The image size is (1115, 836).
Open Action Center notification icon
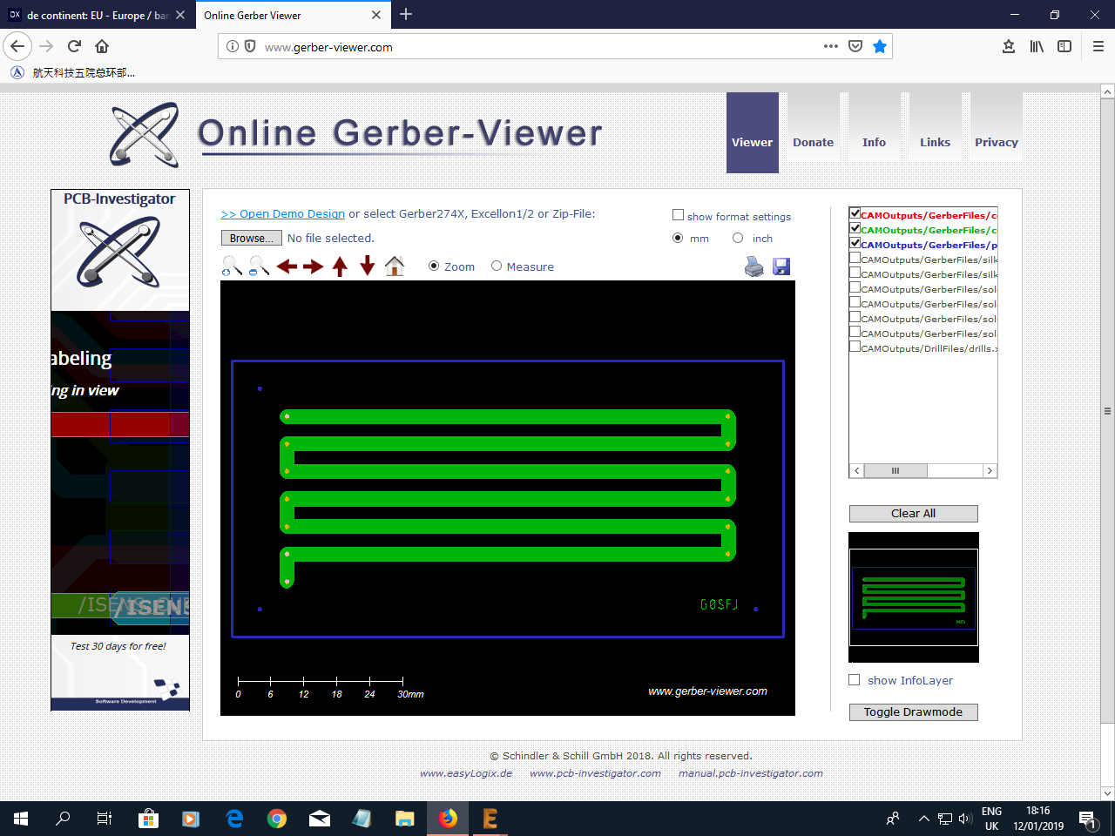(1087, 819)
